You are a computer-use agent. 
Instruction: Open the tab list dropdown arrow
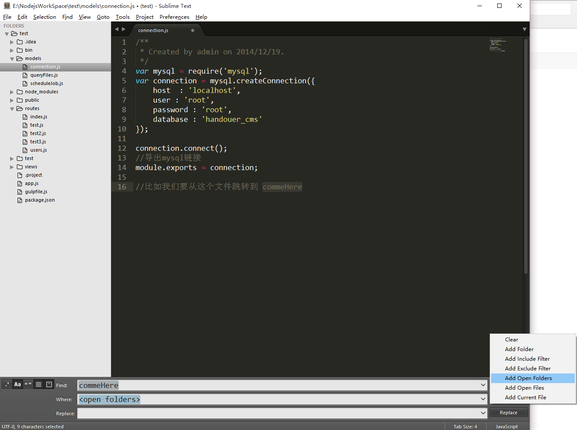(524, 29)
